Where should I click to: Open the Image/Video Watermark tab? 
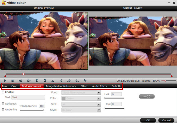tap(61, 86)
